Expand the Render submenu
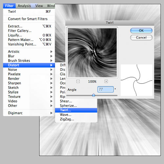Screen dimensions: 164x164 tap(29, 78)
